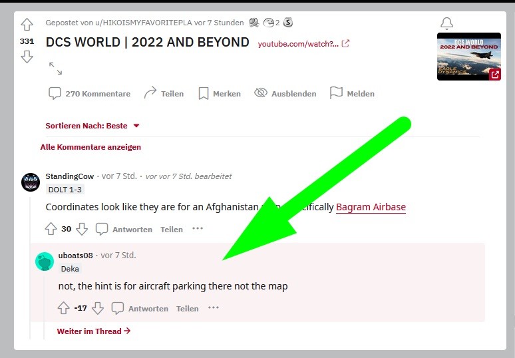Open more options on uboats08's comment
Image resolution: width=515 pixels, height=358 pixels.
coord(214,307)
